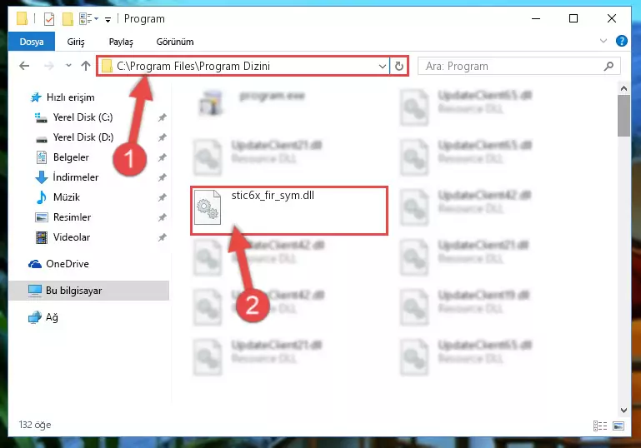Click the folder icon in the title bar
The height and width of the screenshot is (448, 641).
[22, 19]
